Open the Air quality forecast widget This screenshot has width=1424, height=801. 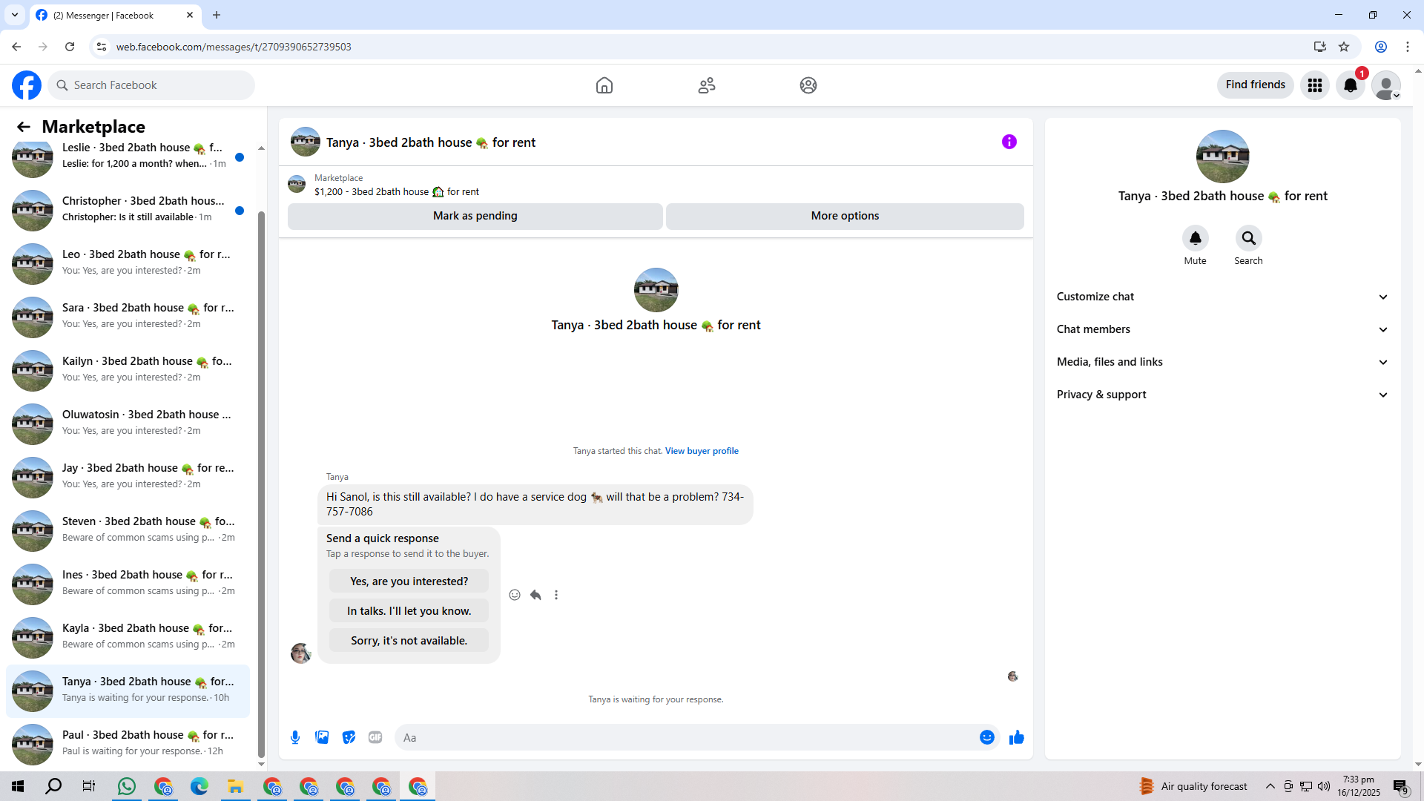[1193, 786]
